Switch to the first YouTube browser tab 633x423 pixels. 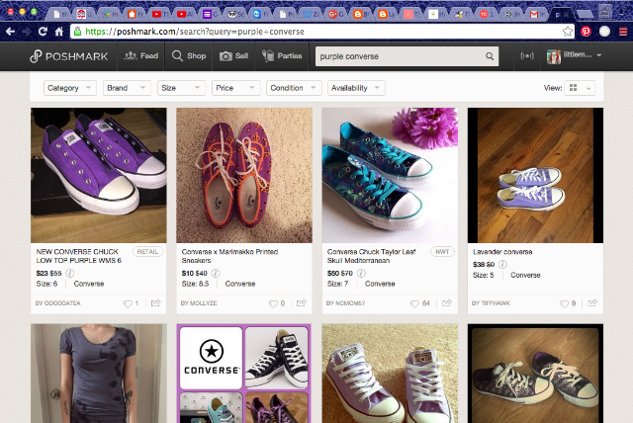(159, 15)
